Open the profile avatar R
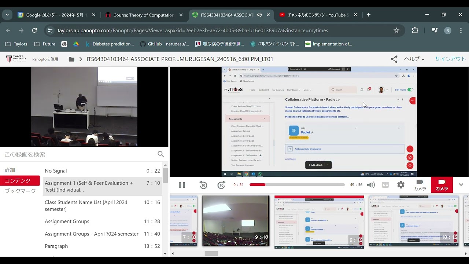The width and height of the screenshot is (469, 264). [x=447, y=30]
